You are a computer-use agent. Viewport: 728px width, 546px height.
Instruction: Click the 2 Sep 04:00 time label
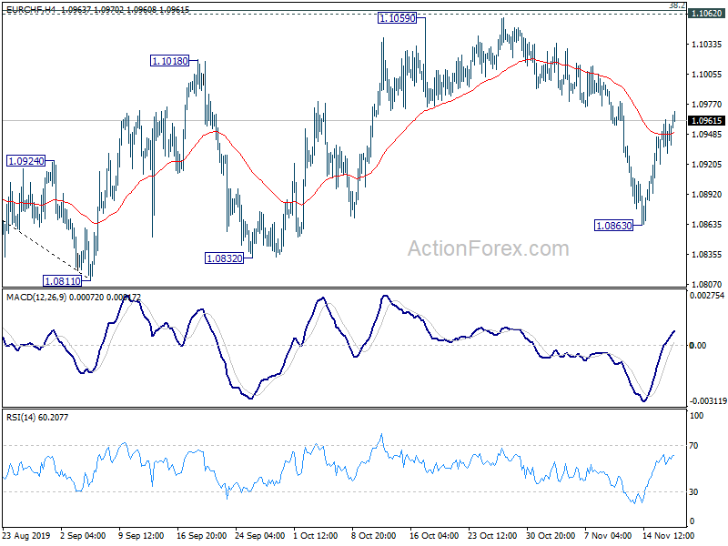83,536
